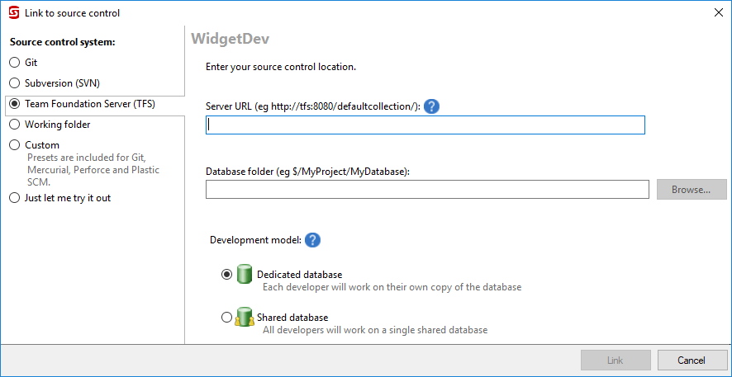Switch to Shared database radio button
The width and height of the screenshot is (732, 377).
(x=227, y=318)
